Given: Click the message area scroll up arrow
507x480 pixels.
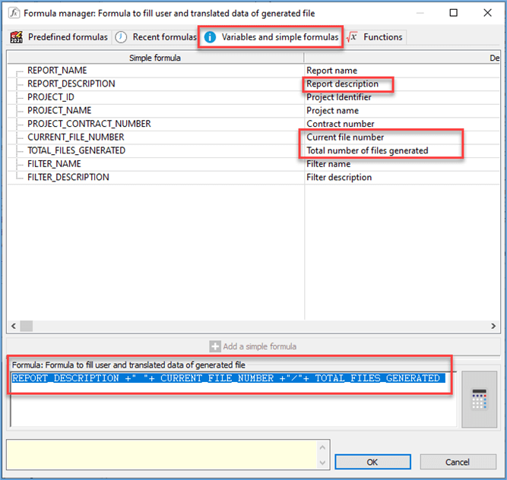Looking at the screenshot, I should click(x=323, y=447).
